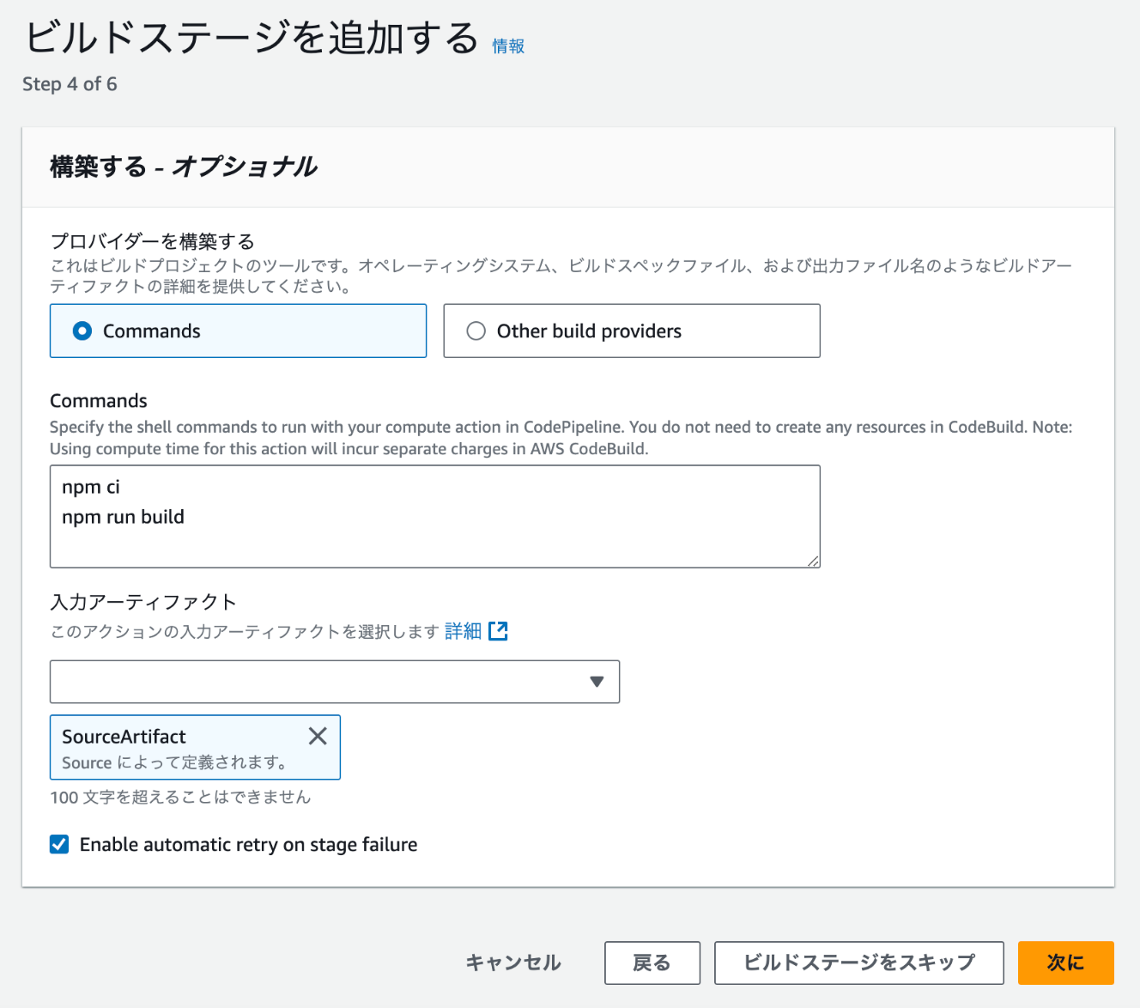
Task: Choose Other build providers radio option
Action: [476, 331]
